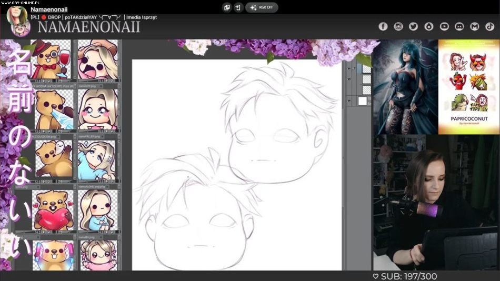The image size is (500, 281).
Task: Click the pop-out window icon
Action: [227, 7]
